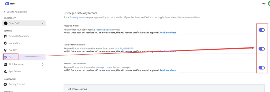
Task: Open the Coze_Bot2 app selector dropdown
Action: [24, 23]
